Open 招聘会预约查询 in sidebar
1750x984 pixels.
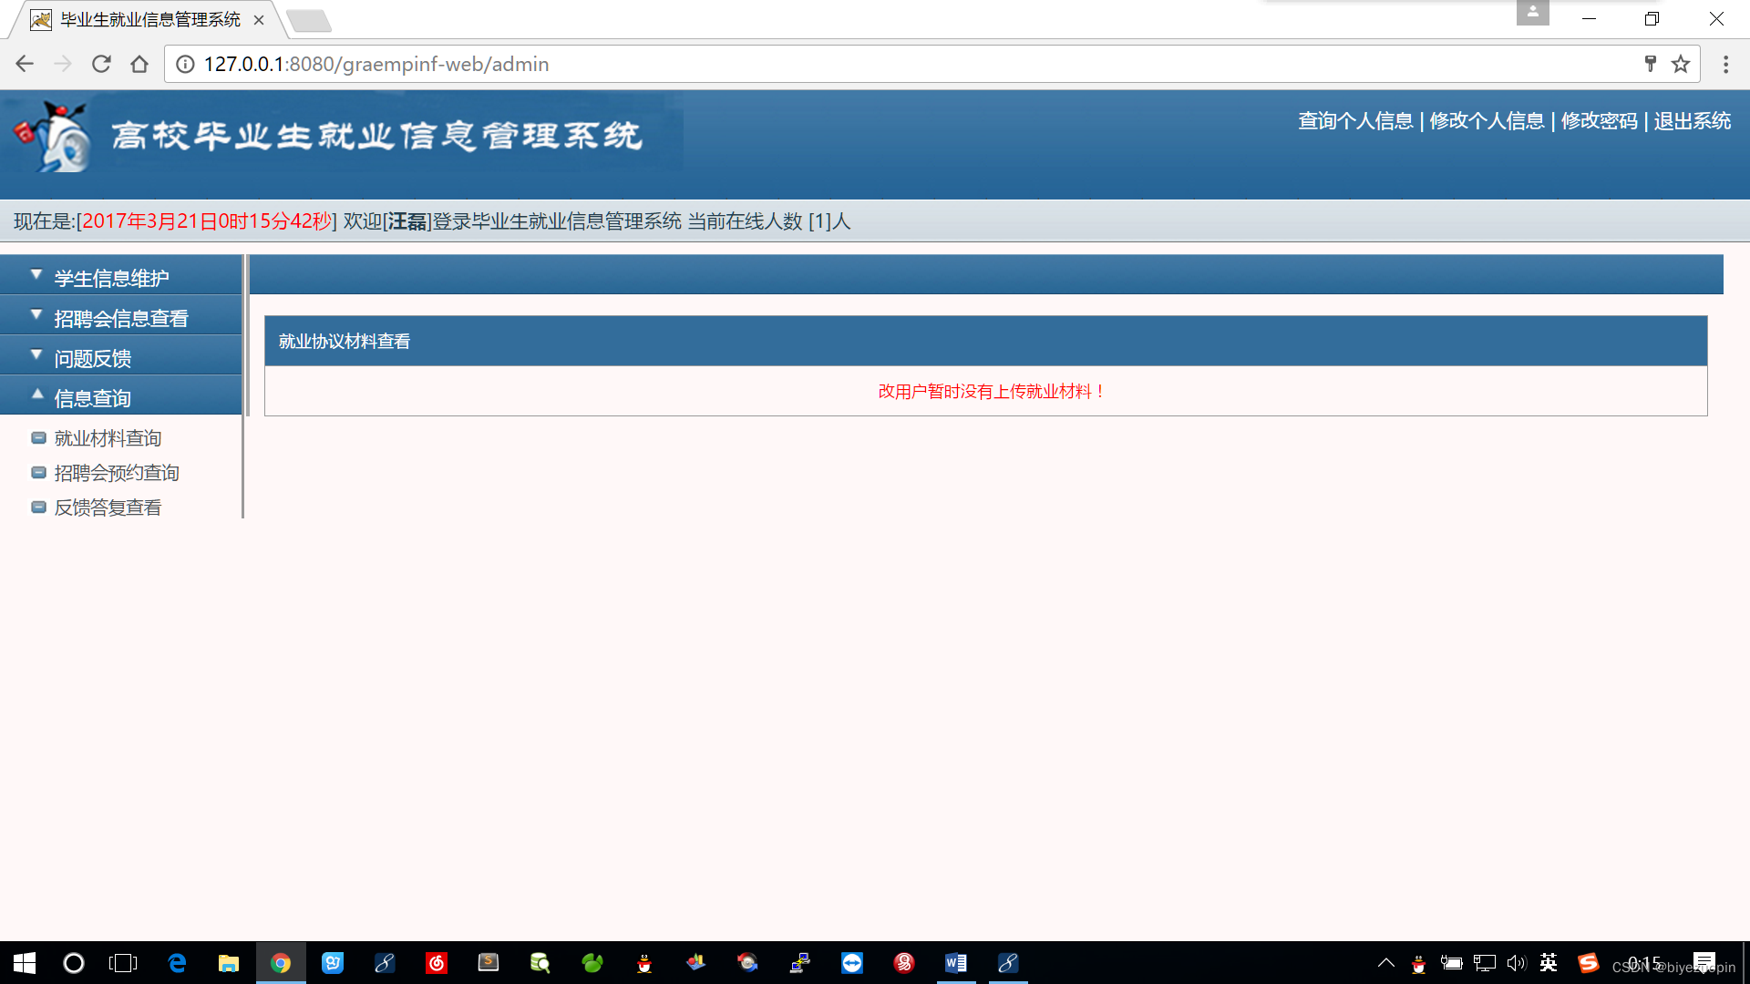(x=117, y=473)
